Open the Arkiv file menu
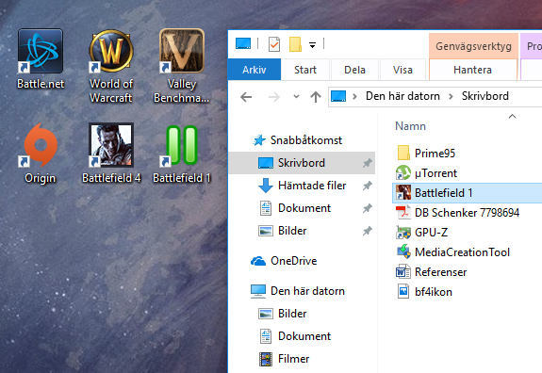This screenshot has width=542, height=373. [255, 70]
